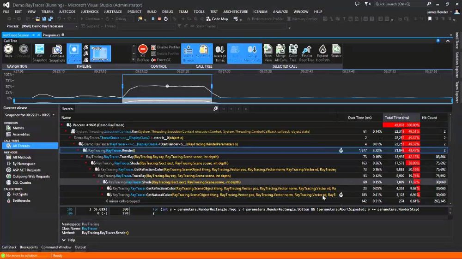Toggle Signatures display option
This screenshot has width=462, height=259.
204,53
